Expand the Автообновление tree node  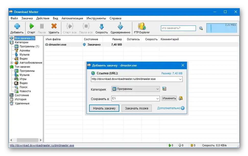coord(11,63)
